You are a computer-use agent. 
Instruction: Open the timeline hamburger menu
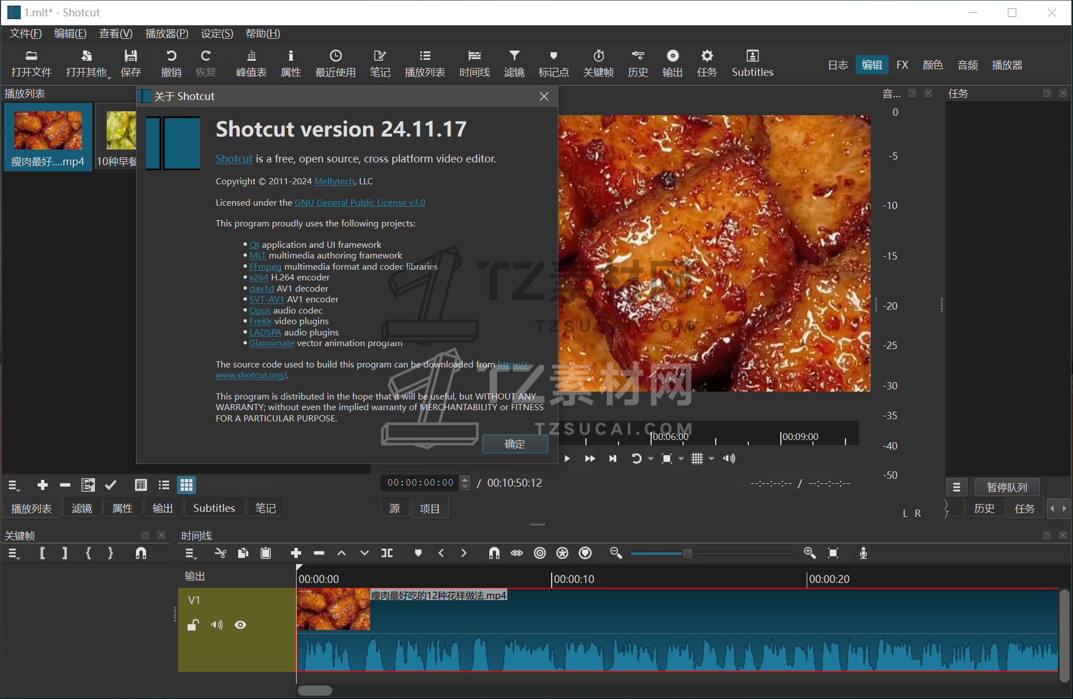pyautogui.click(x=191, y=553)
